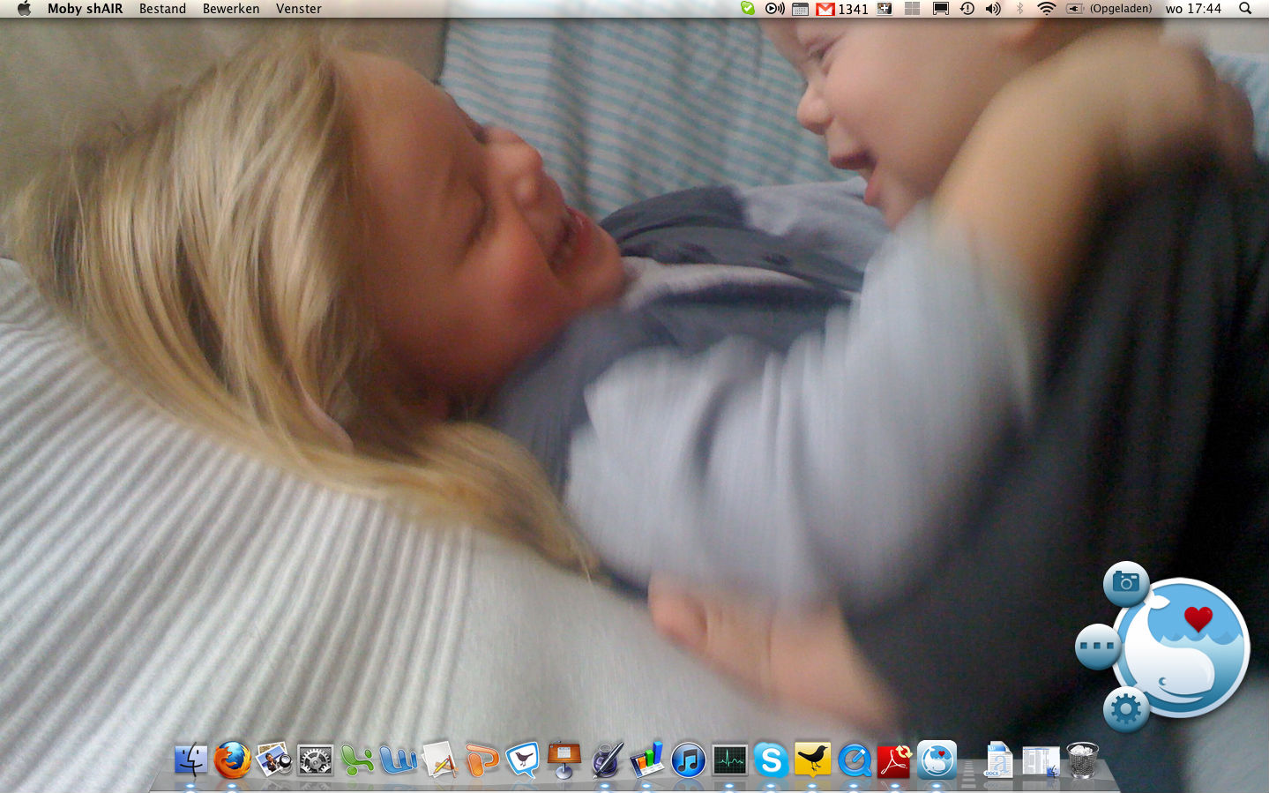Open the Trash in the dock
This screenshot has height=793, width=1269.
point(1082,759)
